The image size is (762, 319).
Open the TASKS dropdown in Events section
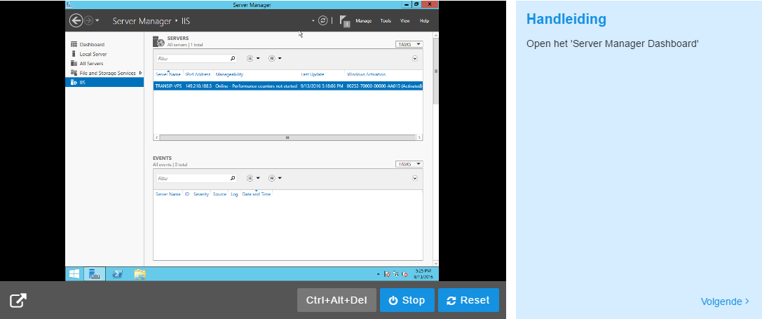[x=409, y=164]
